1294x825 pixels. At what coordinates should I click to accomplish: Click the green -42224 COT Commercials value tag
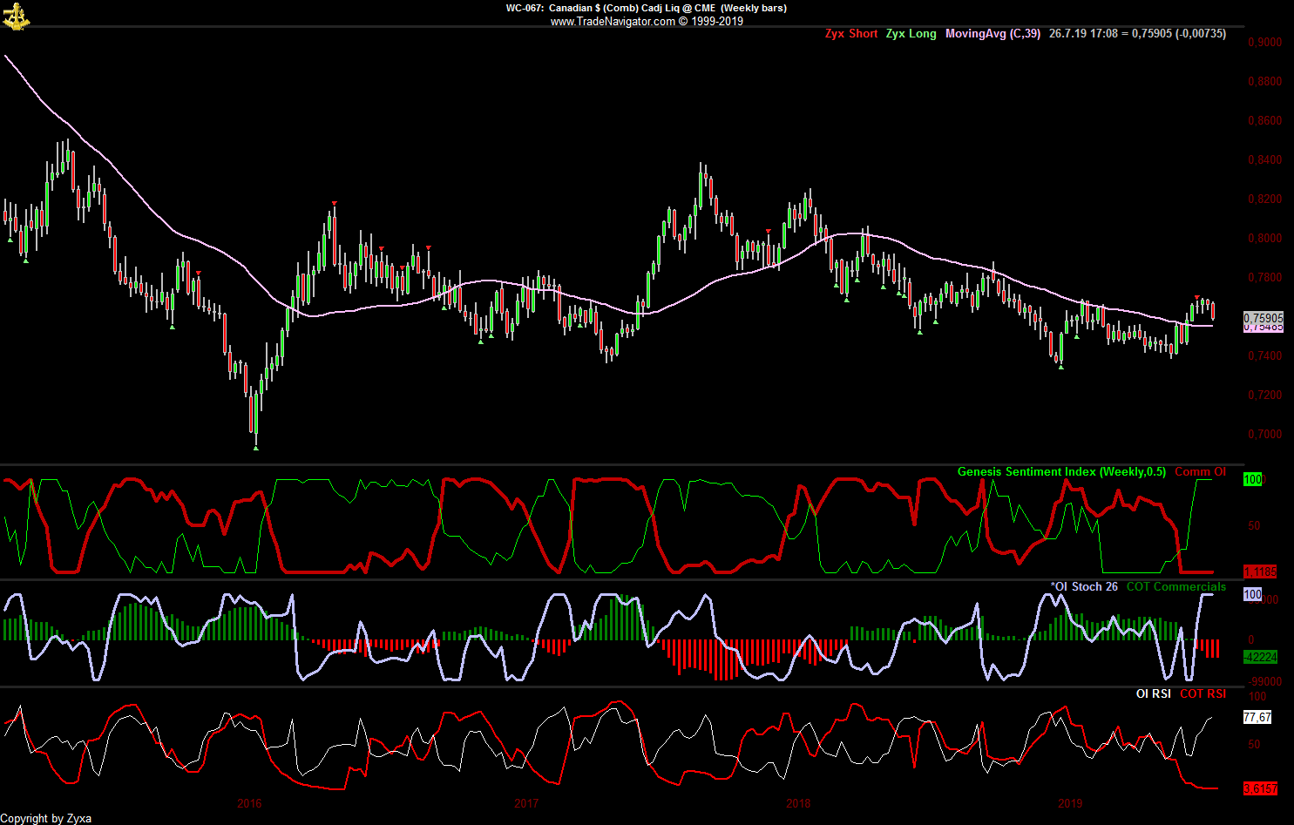[x=1260, y=657]
